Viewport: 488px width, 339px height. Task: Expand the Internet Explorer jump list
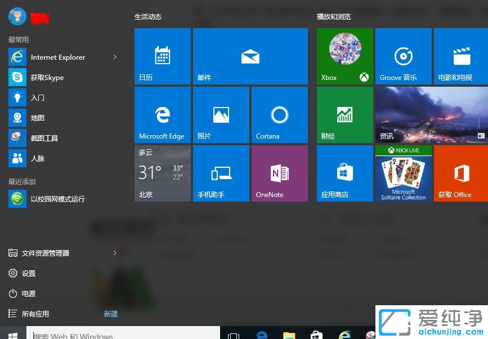(115, 57)
